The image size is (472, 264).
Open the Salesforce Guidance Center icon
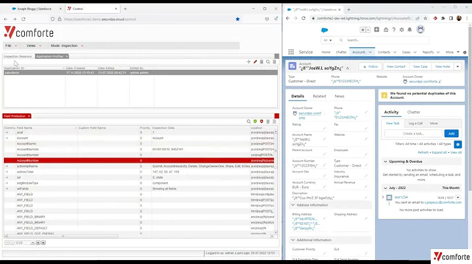(x=386, y=29)
